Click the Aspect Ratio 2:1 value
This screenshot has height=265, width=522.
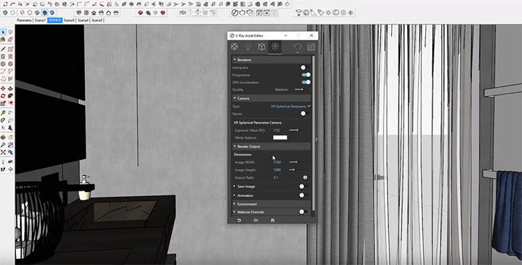[x=276, y=177]
